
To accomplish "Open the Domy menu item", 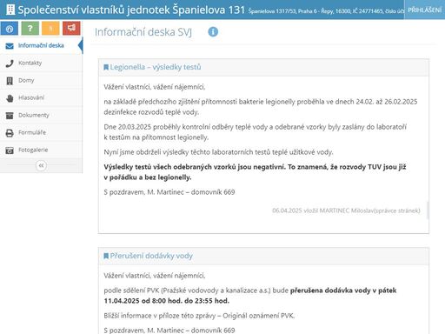I will [41, 80].
